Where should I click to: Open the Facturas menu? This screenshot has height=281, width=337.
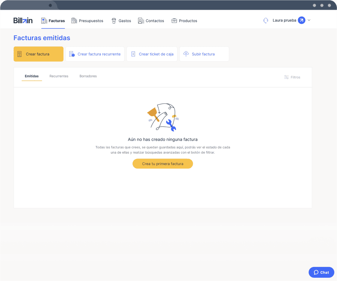53,21
